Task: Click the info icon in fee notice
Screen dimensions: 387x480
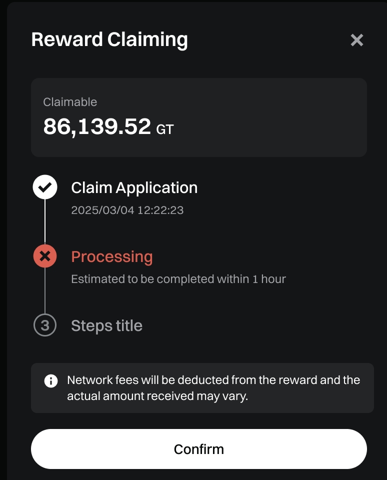Action: 51,381
